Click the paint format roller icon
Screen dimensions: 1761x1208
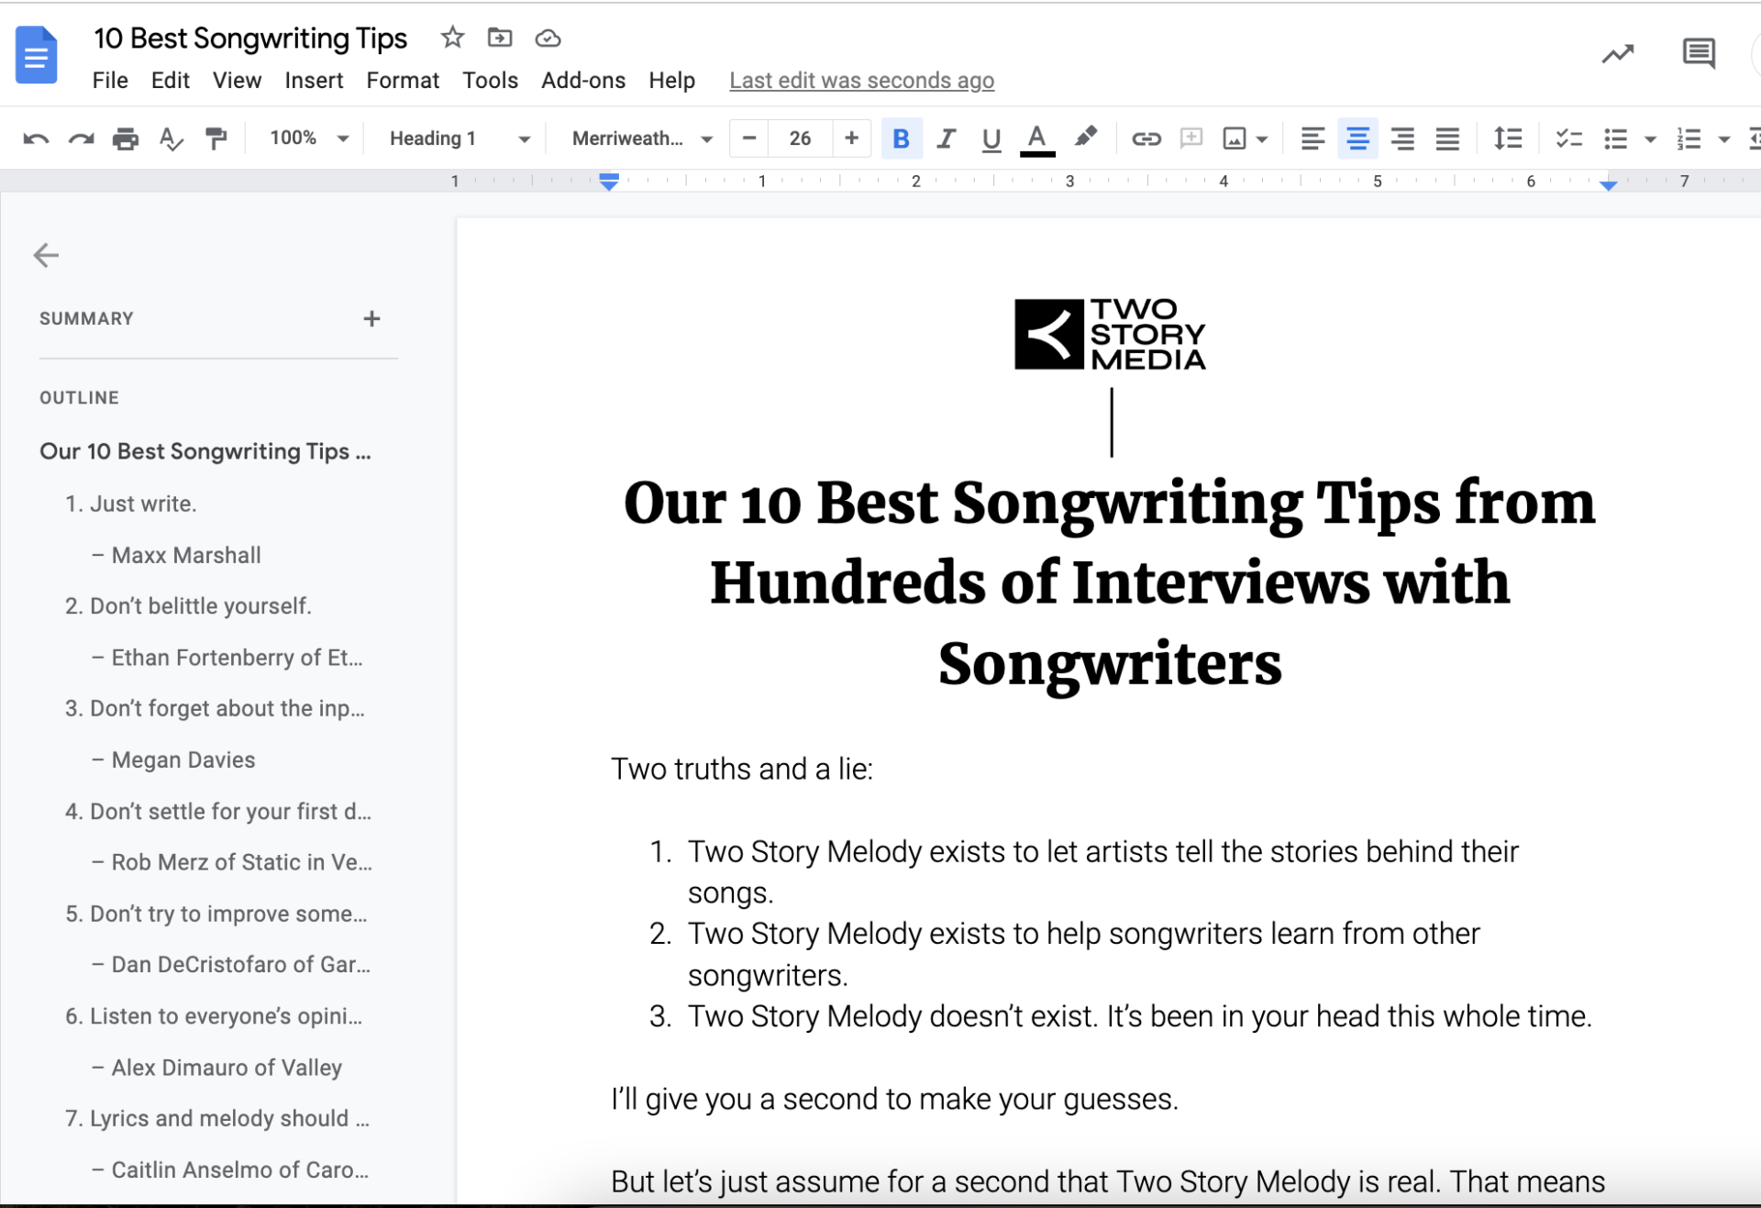216,139
